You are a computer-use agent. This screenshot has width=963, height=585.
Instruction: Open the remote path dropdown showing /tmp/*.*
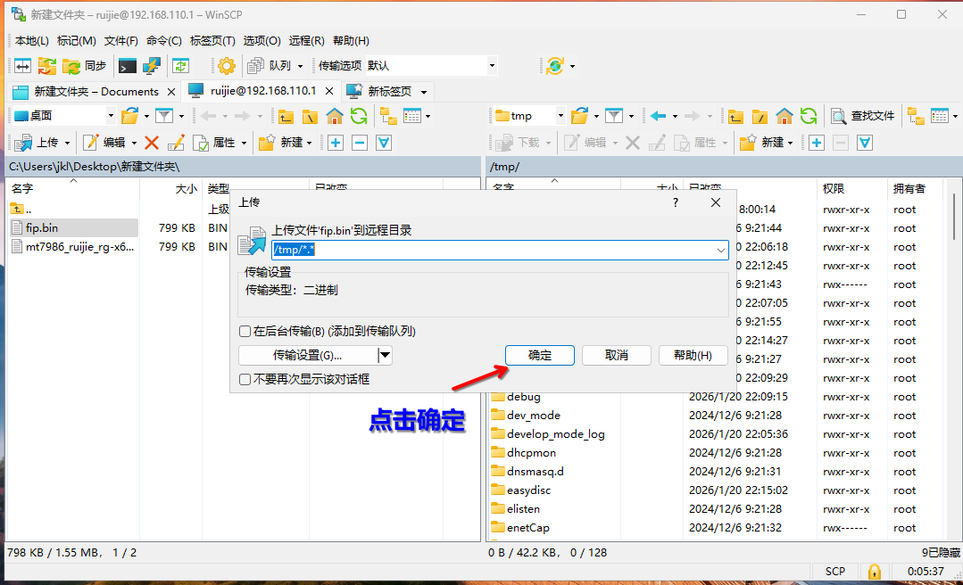721,251
